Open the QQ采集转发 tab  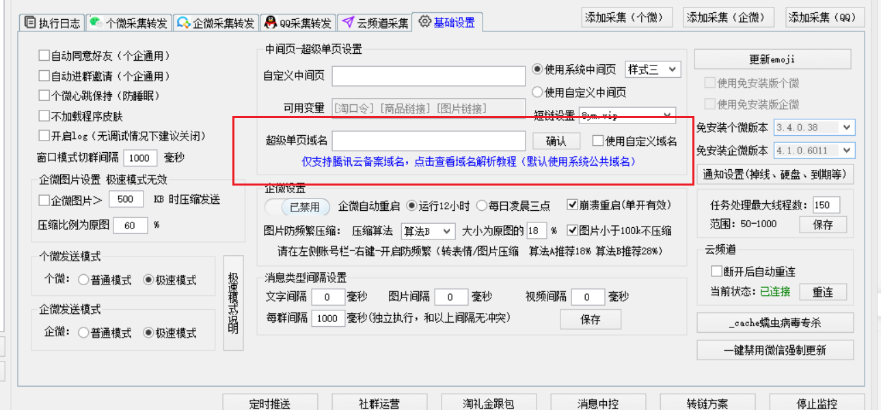(x=298, y=23)
